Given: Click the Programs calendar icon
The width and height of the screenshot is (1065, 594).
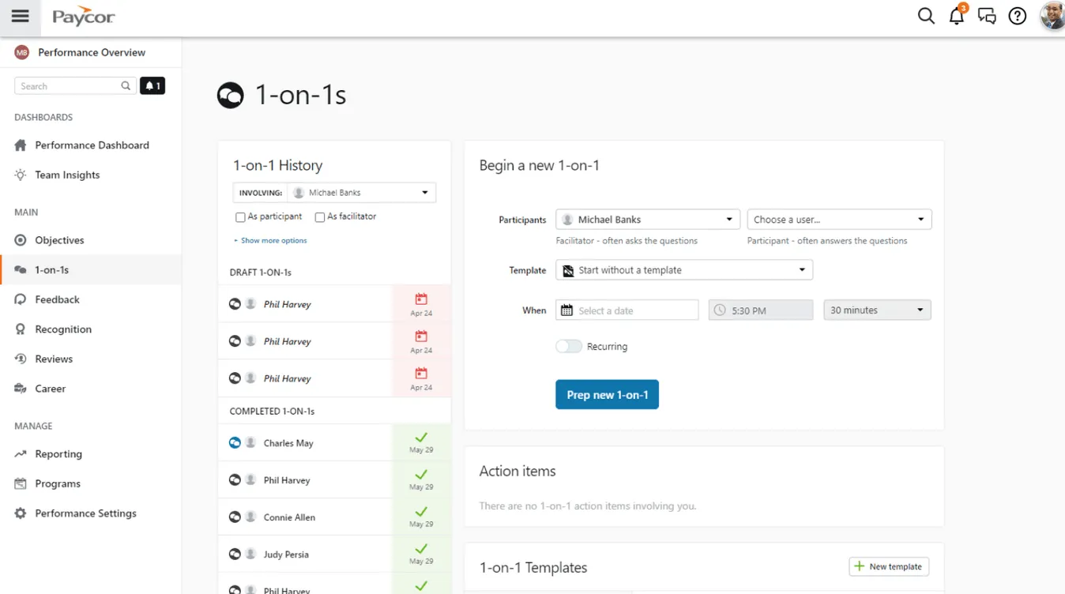Looking at the screenshot, I should click(21, 483).
